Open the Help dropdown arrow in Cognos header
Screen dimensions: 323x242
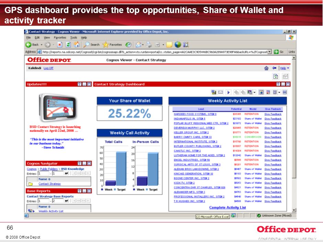pyautogui.click(x=288, y=68)
